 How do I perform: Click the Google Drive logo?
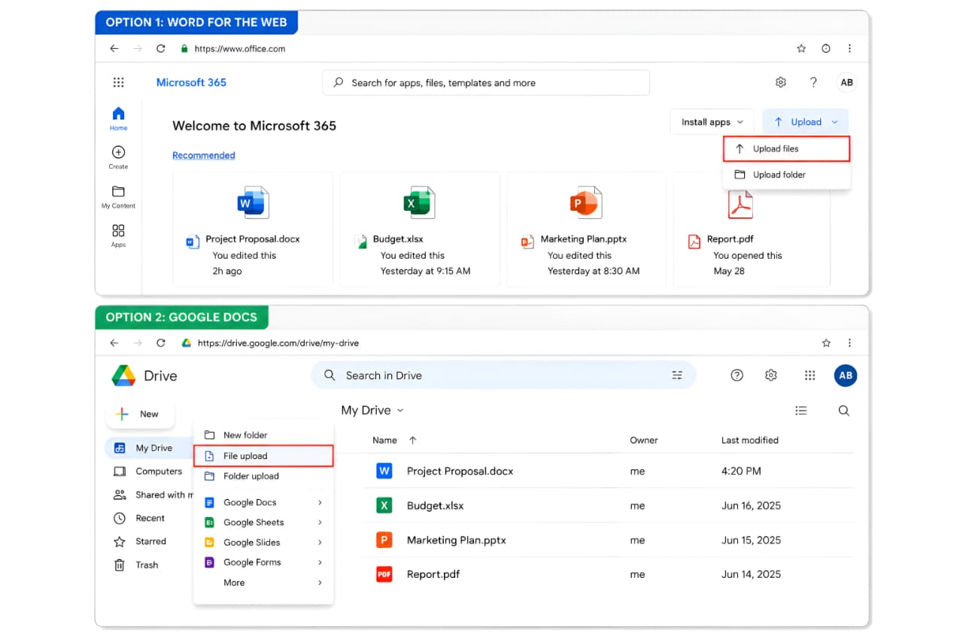pos(123,376)
